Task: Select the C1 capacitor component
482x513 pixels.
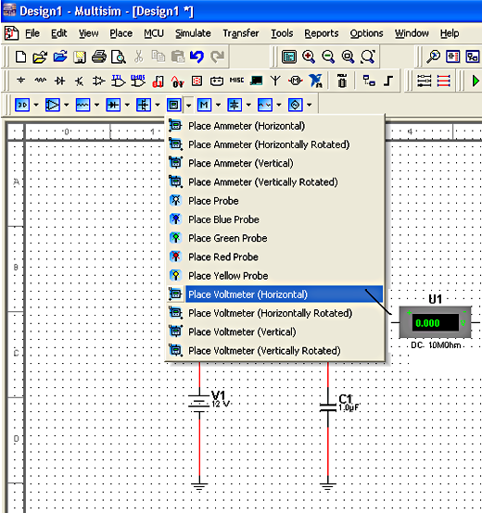Action: pyautogui.click(x=328, y=407)
